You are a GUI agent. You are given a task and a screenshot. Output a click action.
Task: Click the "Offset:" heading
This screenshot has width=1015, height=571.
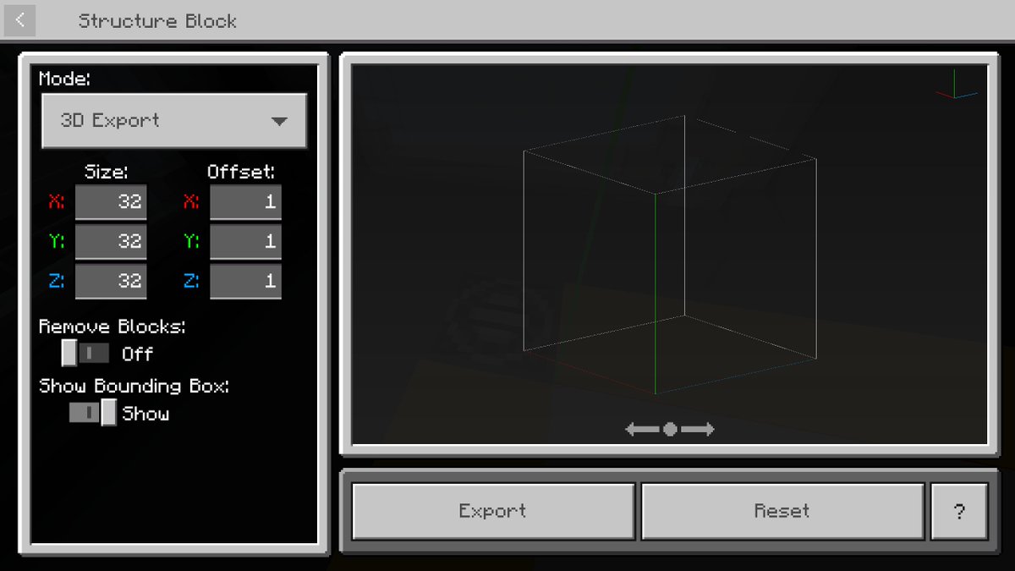coord(241,172)
